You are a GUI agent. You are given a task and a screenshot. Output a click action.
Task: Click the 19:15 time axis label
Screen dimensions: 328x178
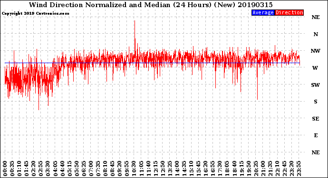(241, 169)
